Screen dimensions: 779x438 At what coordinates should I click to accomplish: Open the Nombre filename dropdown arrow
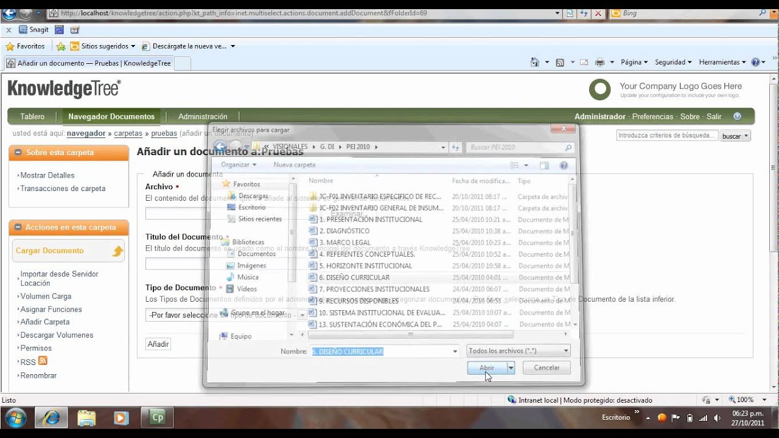(x=455, y=351)
